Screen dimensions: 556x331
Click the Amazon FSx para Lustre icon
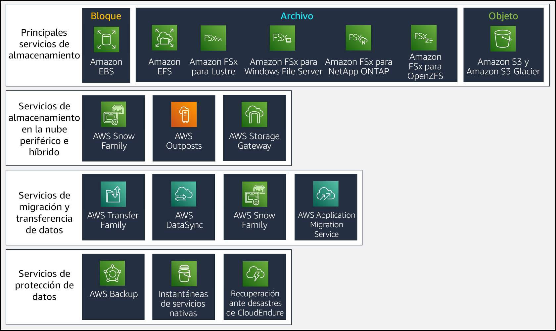(213, 38)
